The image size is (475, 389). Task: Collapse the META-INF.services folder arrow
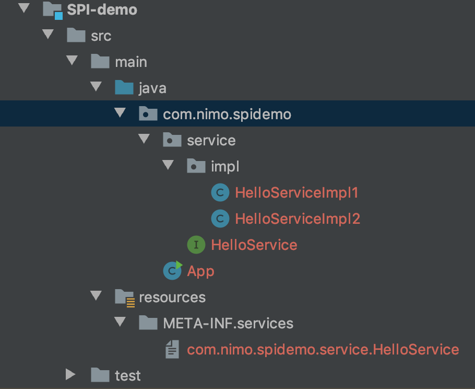(120, 323)
